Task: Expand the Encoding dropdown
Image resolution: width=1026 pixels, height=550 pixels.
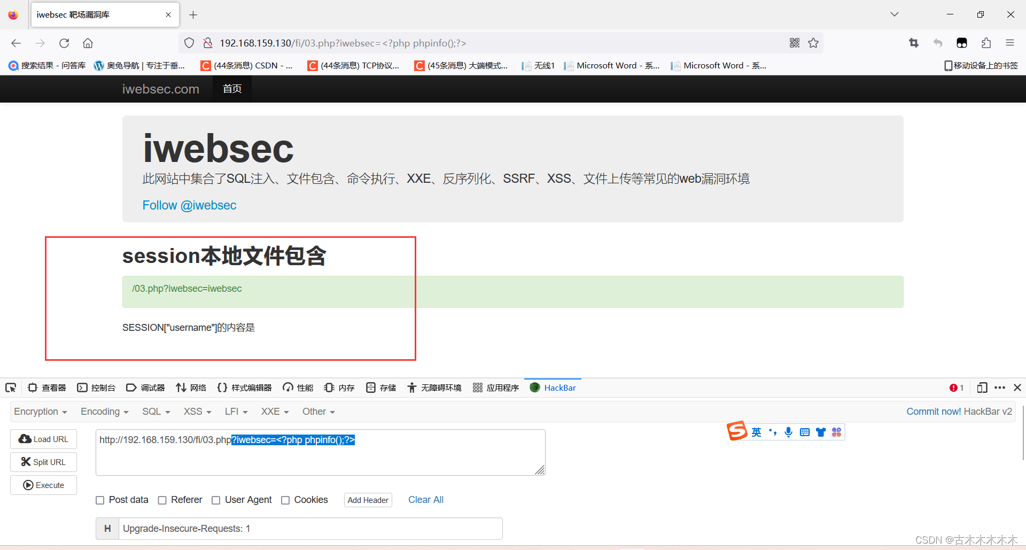Action: (105, 412)
